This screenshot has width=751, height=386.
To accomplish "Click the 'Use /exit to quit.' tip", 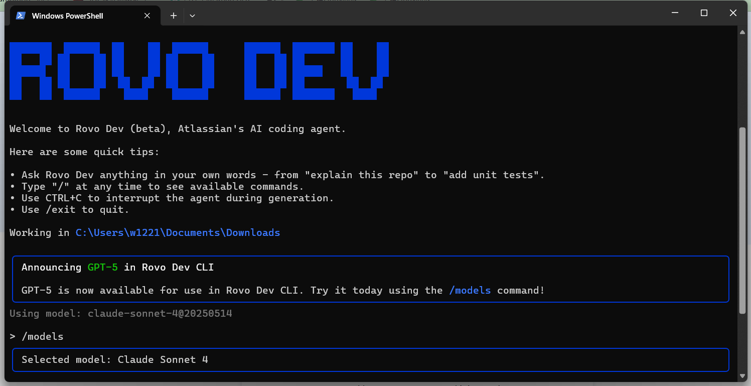I will pos(70,209).
